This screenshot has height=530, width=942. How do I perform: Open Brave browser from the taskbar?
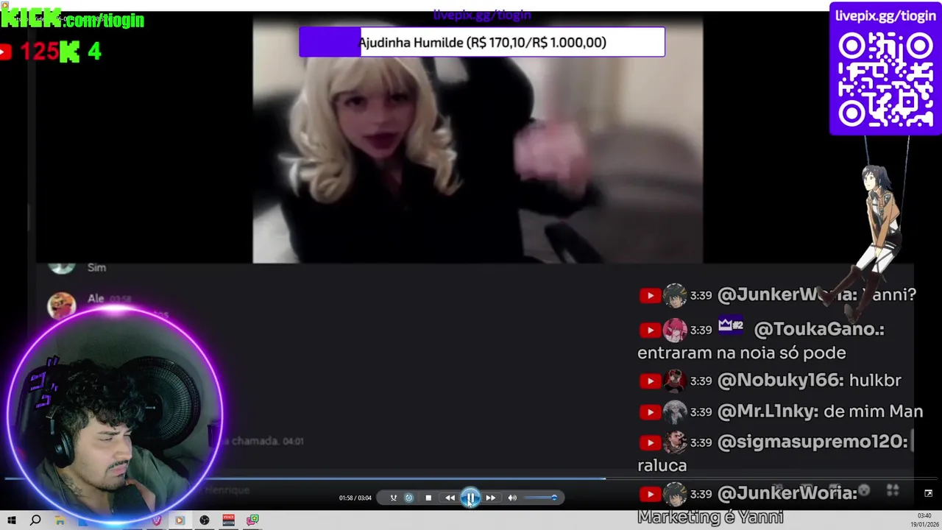[x=156, y=520]
